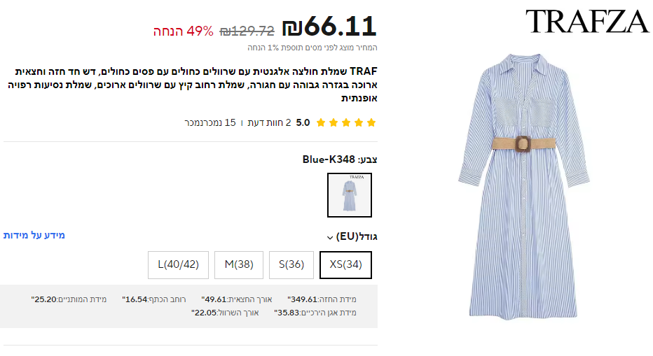Click the shekel currency symbol beside 66.11
Screen dimensions: 653x356
(292, 28)
